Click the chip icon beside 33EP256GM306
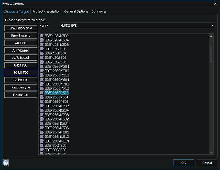 (x=41, y=71)
